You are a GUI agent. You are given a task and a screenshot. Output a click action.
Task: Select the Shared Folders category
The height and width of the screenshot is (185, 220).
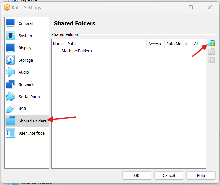coord(27,121)
